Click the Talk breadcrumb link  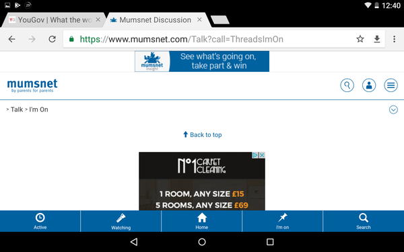pos(17,110)
